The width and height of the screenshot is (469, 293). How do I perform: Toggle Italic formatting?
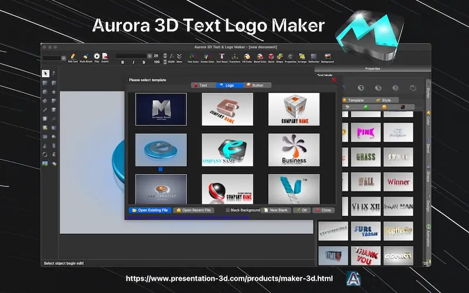(x=134, y=62)
